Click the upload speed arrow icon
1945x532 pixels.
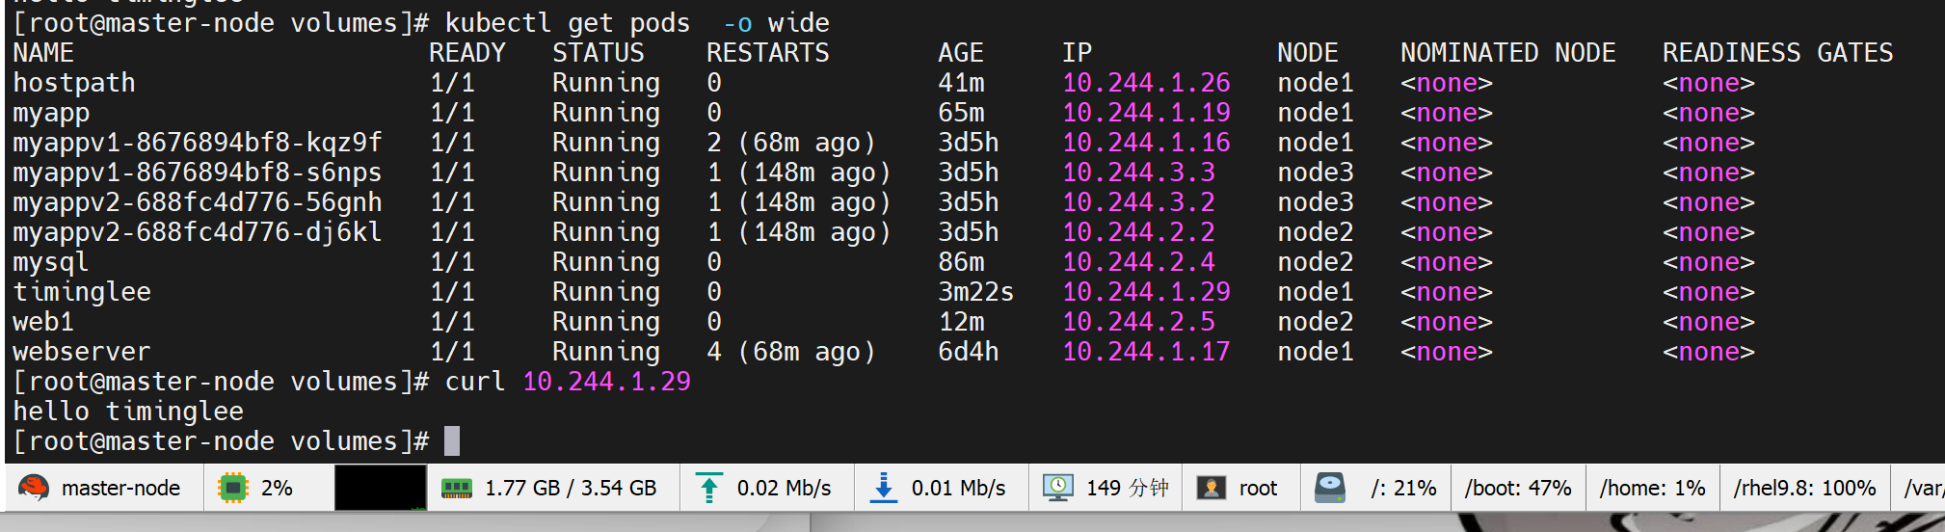pos(709,488)
